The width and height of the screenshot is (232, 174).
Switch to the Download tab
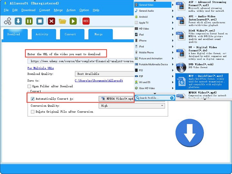pyautogui.click(x=15, y=34)
